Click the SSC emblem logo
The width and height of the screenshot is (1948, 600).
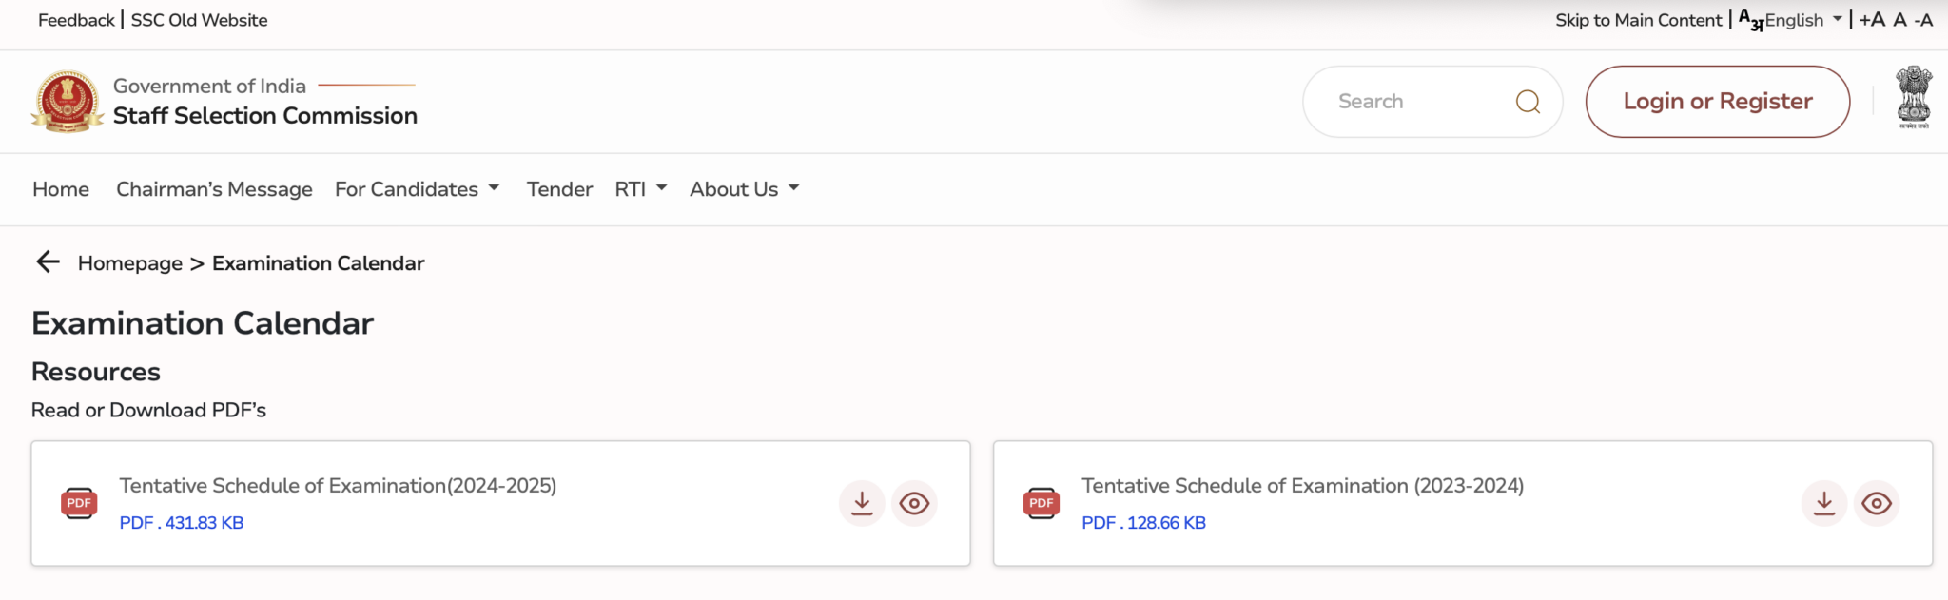(65, 100)
